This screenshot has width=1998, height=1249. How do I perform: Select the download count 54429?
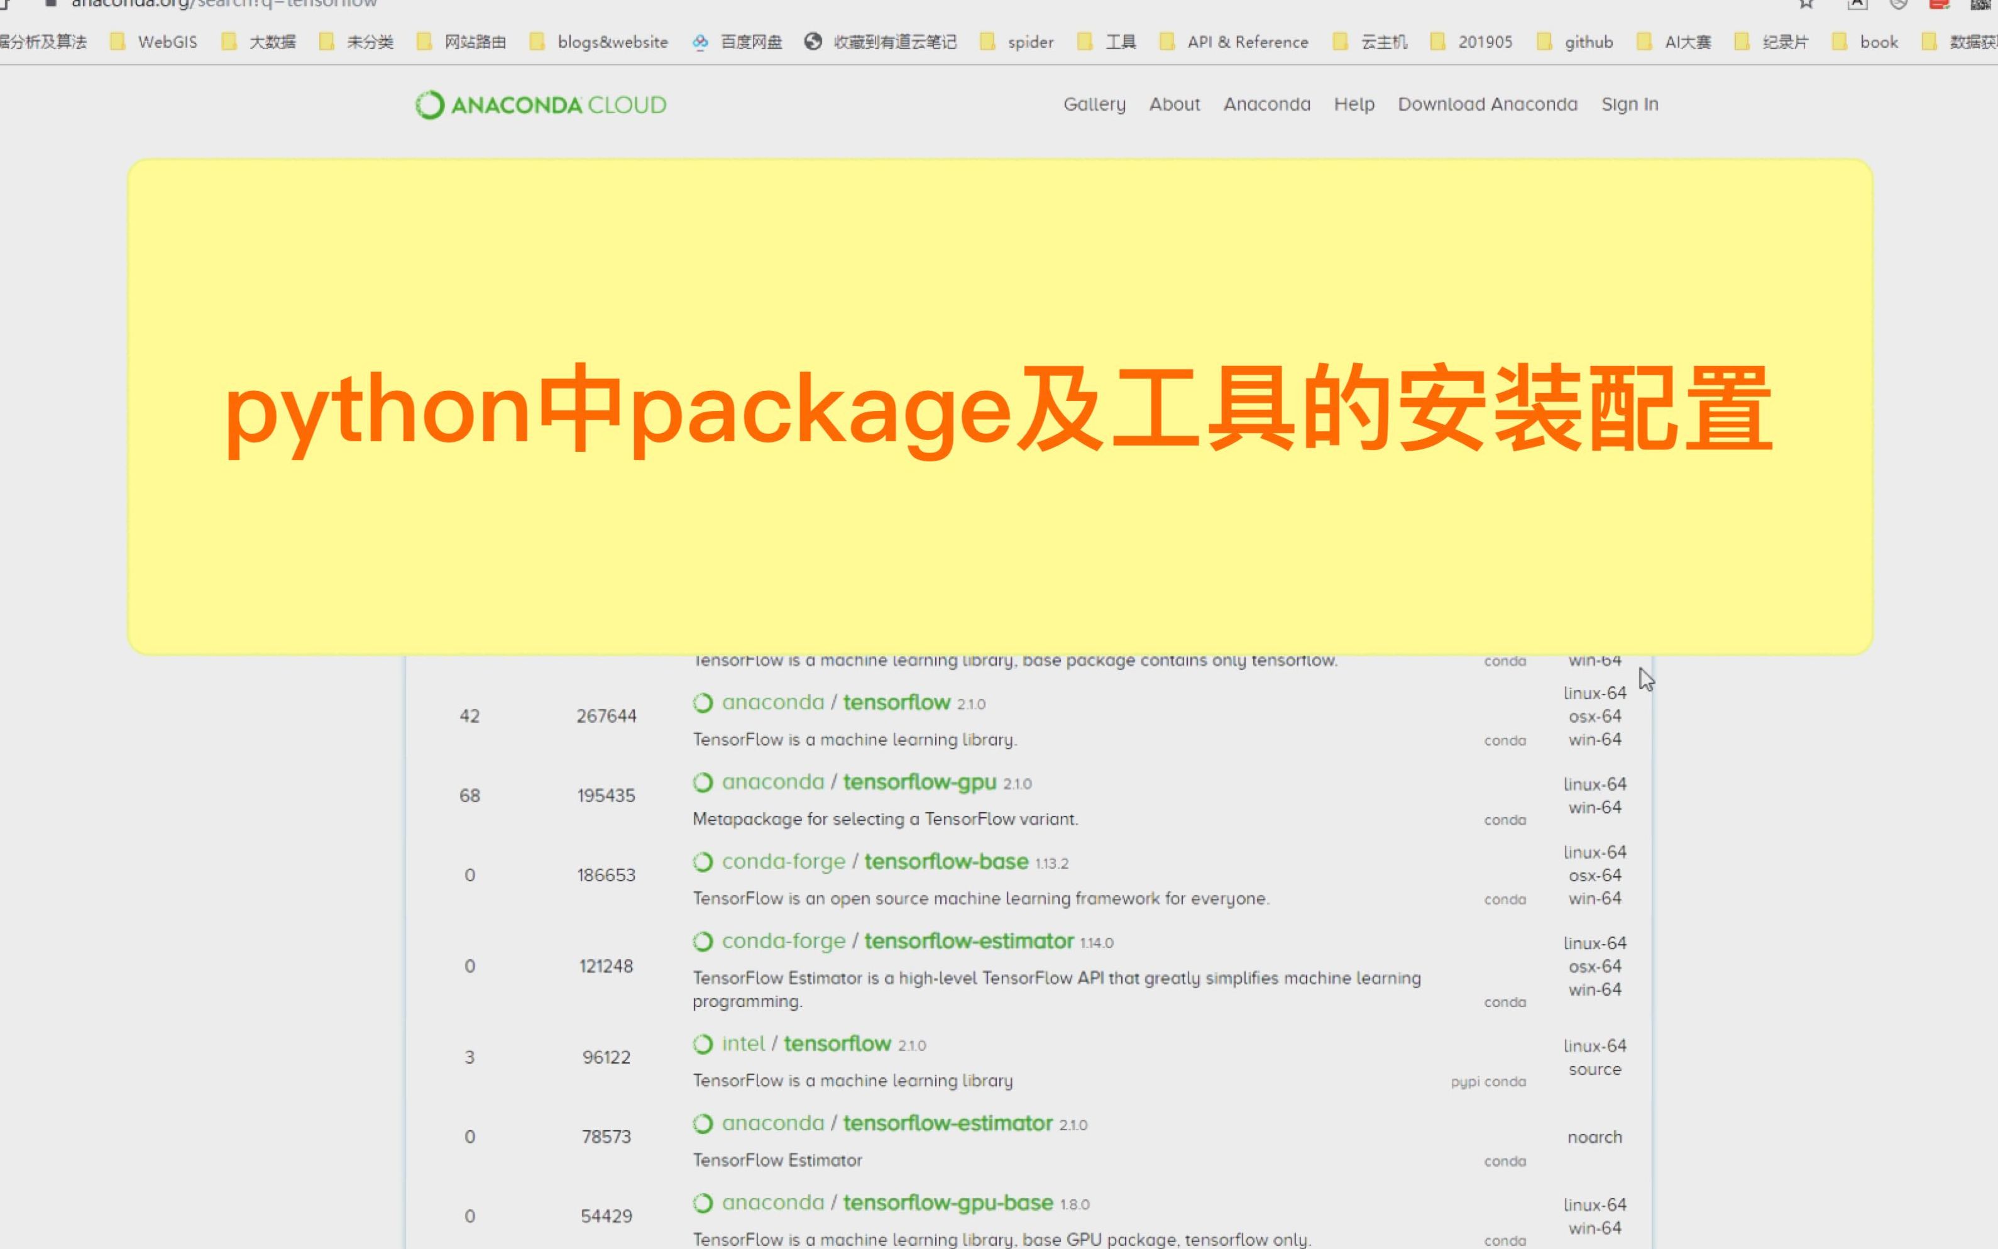coord(607,1216)
